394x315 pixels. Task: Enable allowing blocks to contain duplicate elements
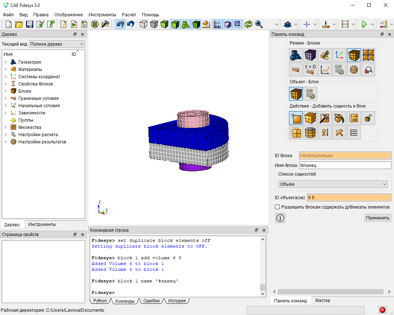coord(277,207)
